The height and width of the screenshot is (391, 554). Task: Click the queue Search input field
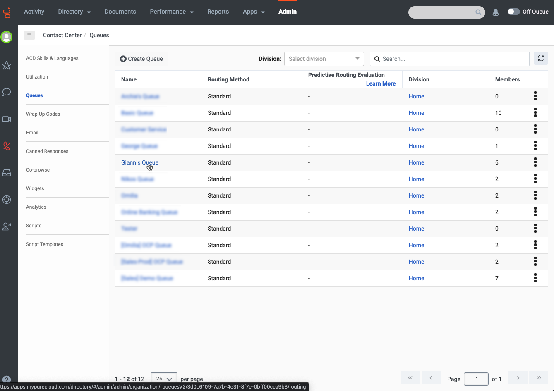(x=453, y=59)
